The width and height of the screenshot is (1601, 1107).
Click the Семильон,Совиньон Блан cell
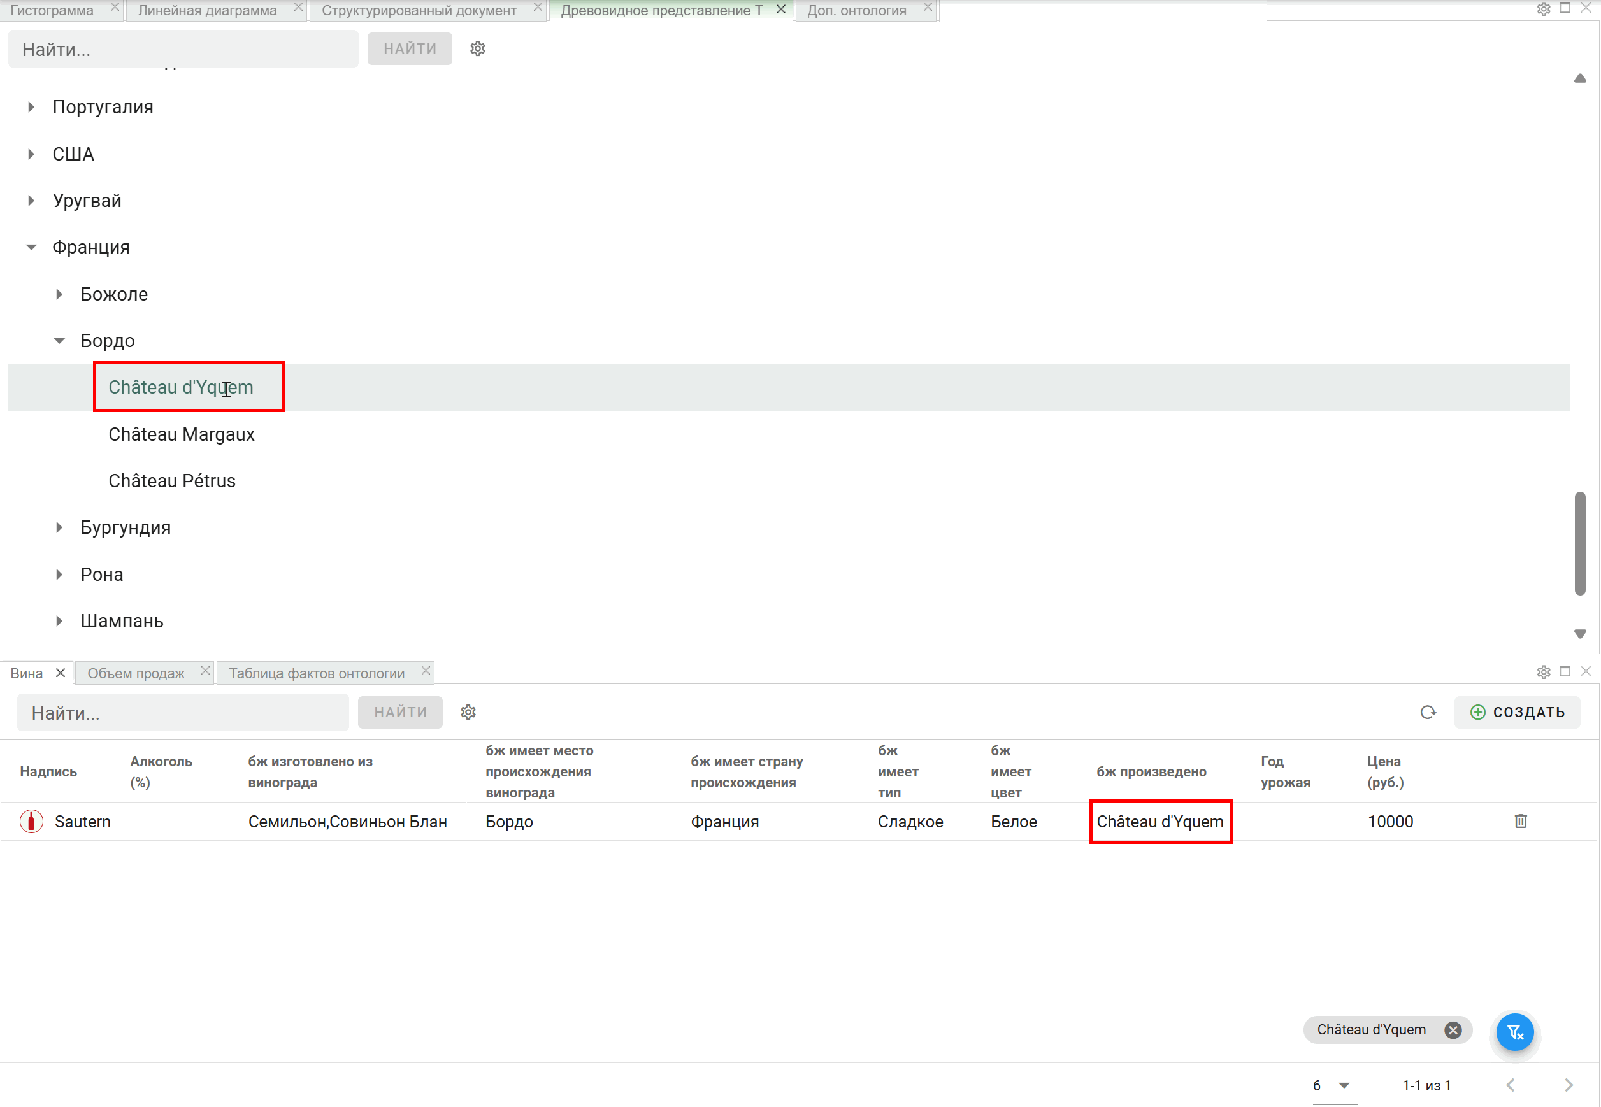point(347,822)
